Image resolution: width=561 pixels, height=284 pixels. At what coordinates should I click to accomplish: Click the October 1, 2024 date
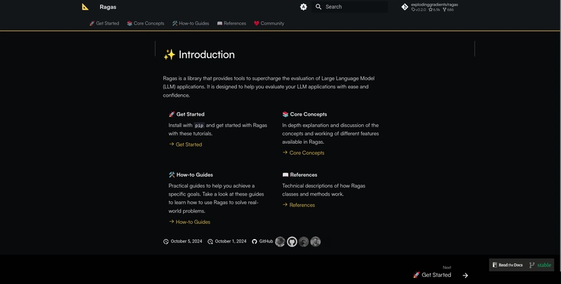click(231, 241)
